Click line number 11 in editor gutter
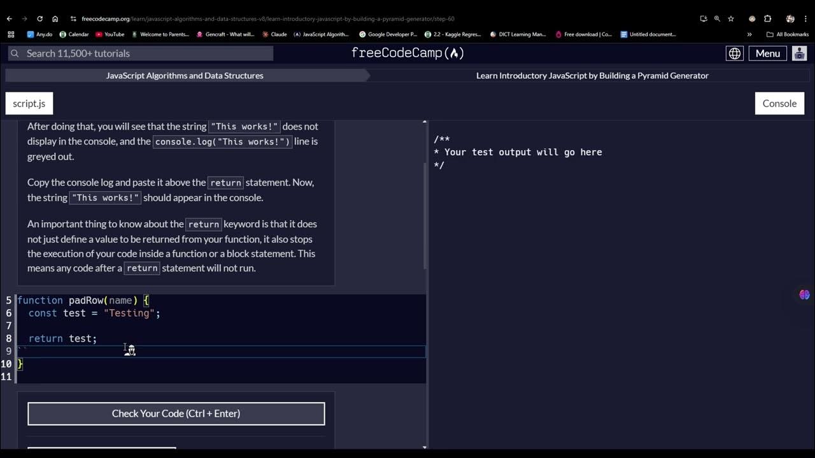The width and height of the screenshot is (815, 458). click(6, 377)
